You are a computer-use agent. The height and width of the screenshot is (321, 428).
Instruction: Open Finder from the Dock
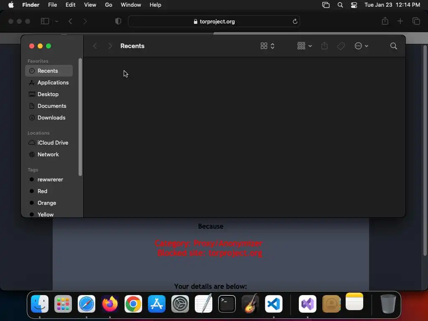click(40, 304)
